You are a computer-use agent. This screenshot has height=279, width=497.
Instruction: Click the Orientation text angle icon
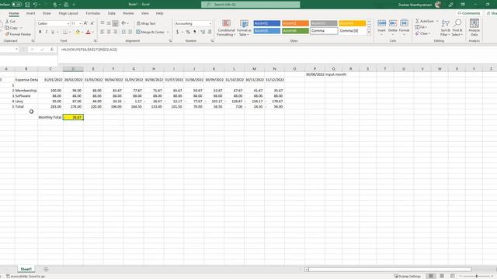[124, 23]
